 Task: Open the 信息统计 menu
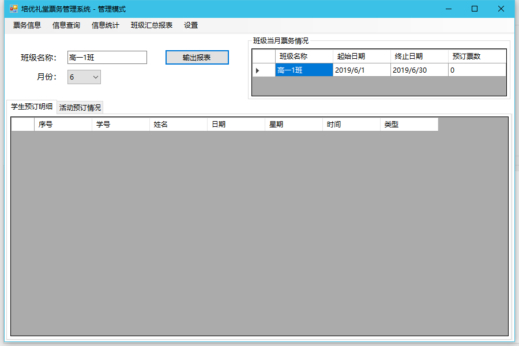tap(106, 25)
